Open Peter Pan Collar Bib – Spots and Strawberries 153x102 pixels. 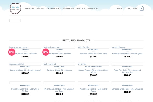(127, 71)
